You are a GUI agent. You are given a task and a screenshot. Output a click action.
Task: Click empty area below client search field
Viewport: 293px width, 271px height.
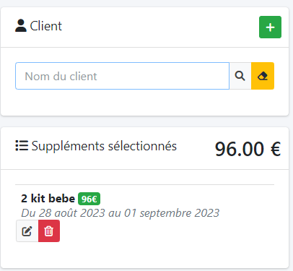144,103
